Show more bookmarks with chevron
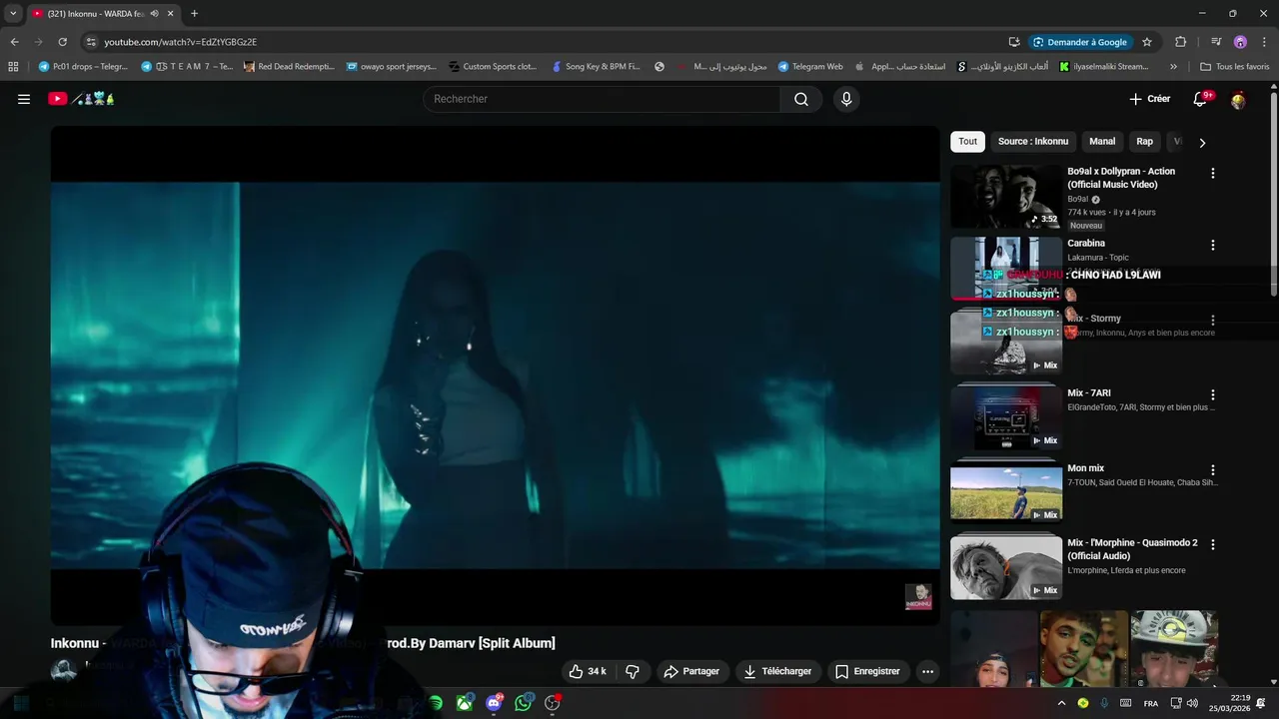 [x=1173, y=67]
